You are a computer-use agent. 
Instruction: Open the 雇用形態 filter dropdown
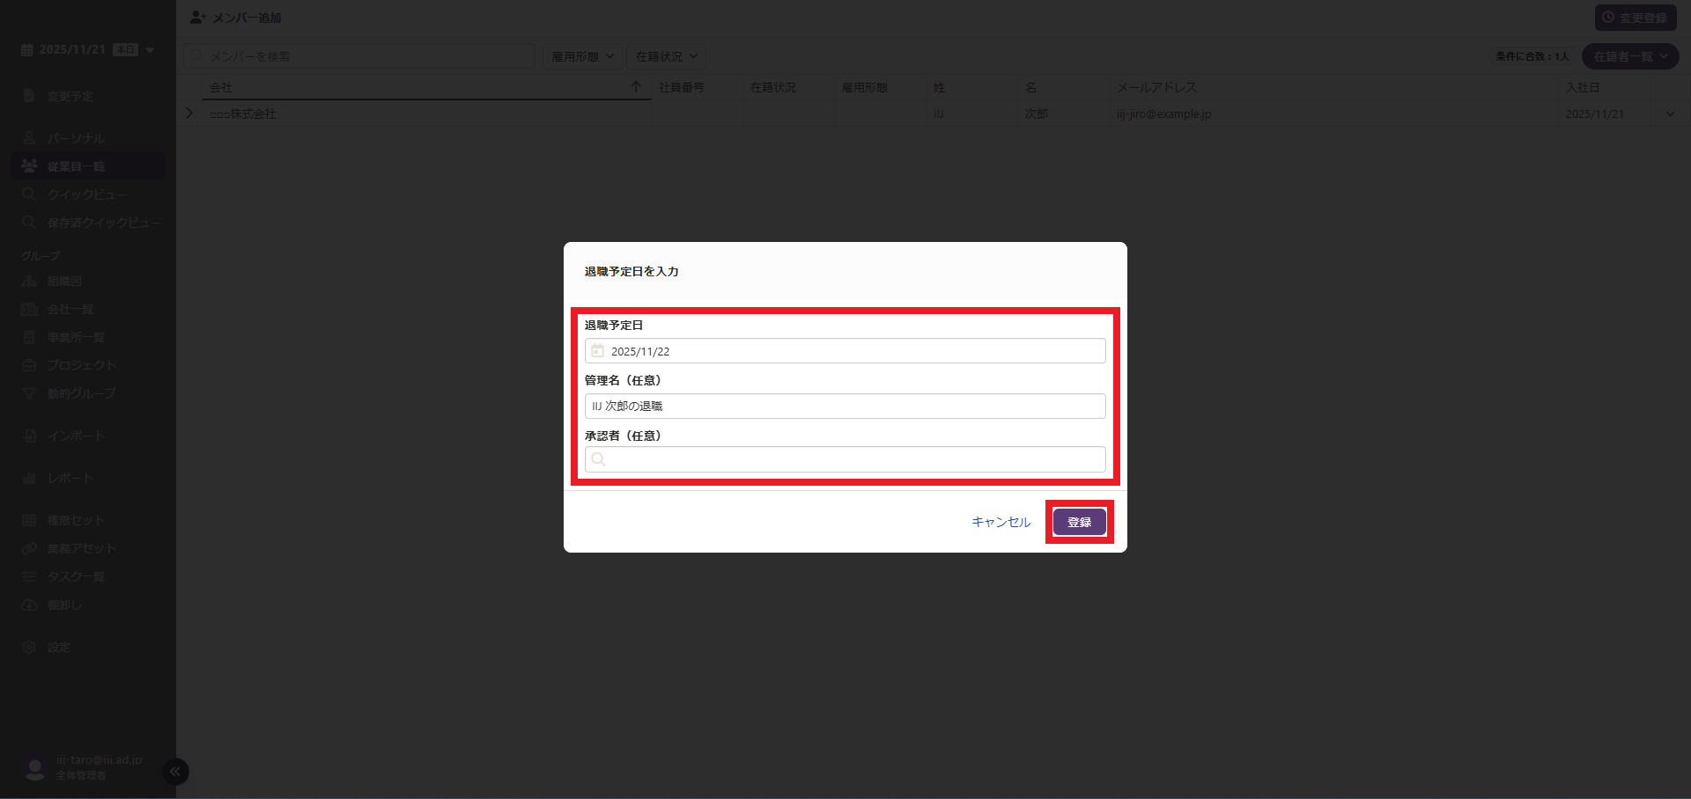pos(582,56)
